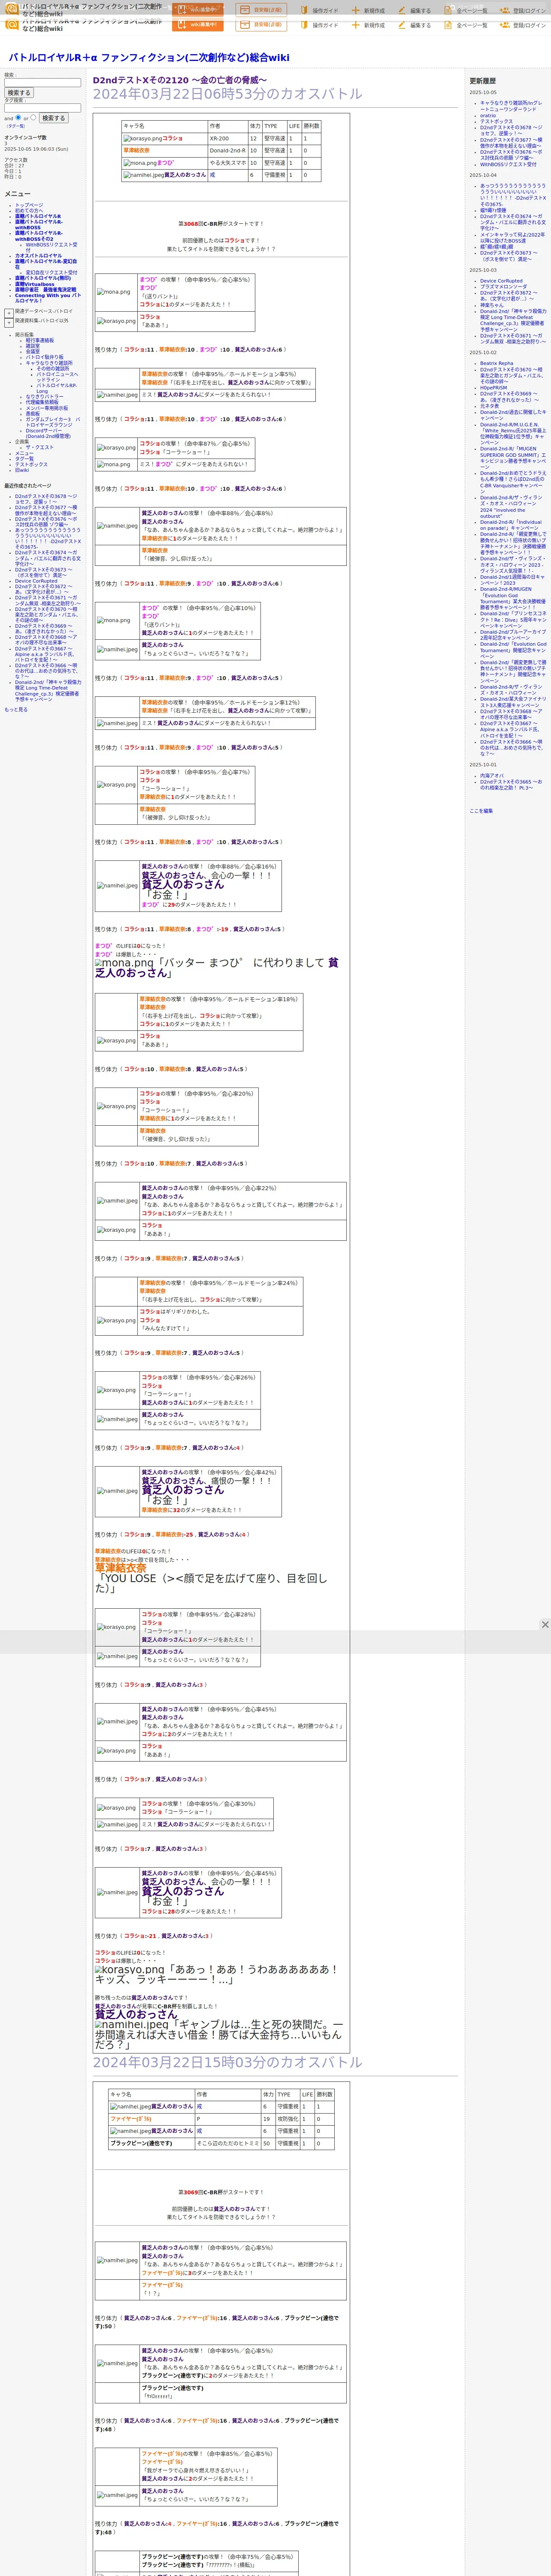Open トップページ in the menu

coord(29,205)
